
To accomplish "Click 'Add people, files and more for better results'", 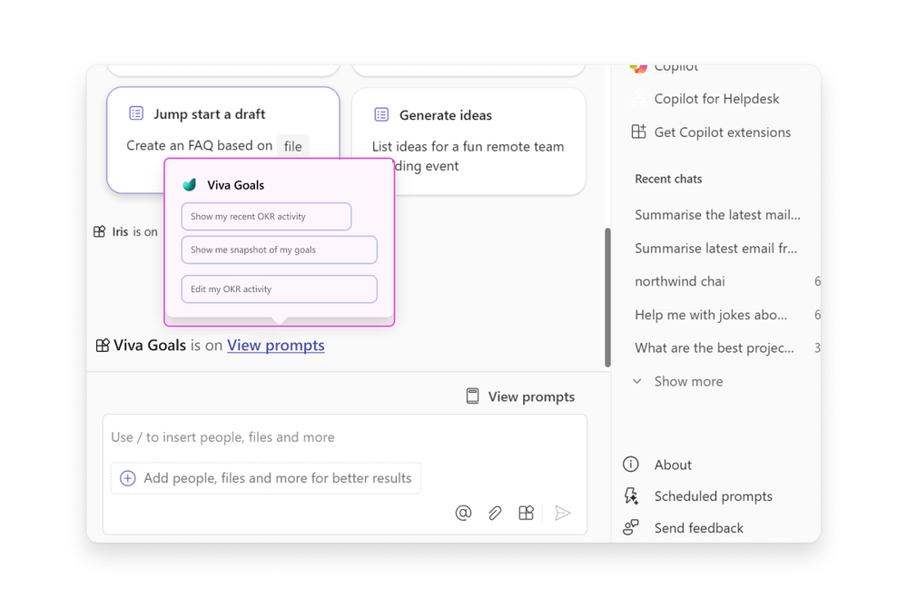I will coord(265,478).
